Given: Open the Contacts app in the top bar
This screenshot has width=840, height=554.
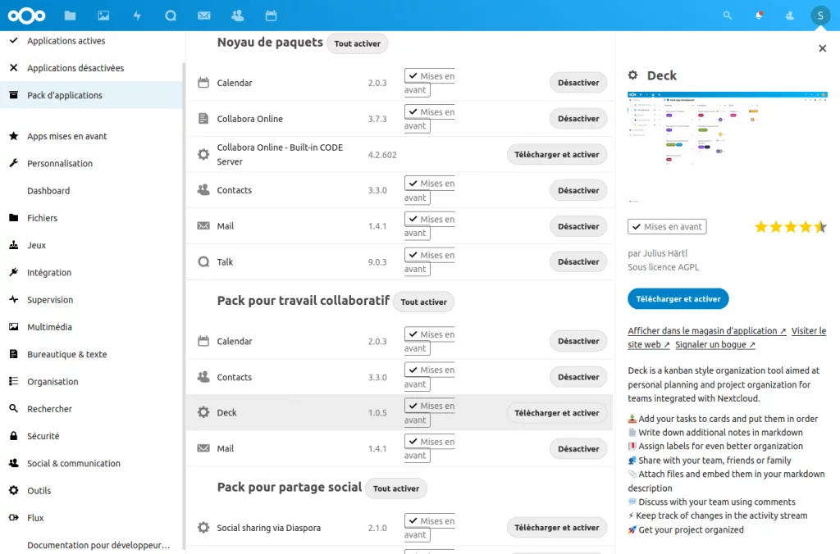Looking at the screenshot, I should coord(237,16).
